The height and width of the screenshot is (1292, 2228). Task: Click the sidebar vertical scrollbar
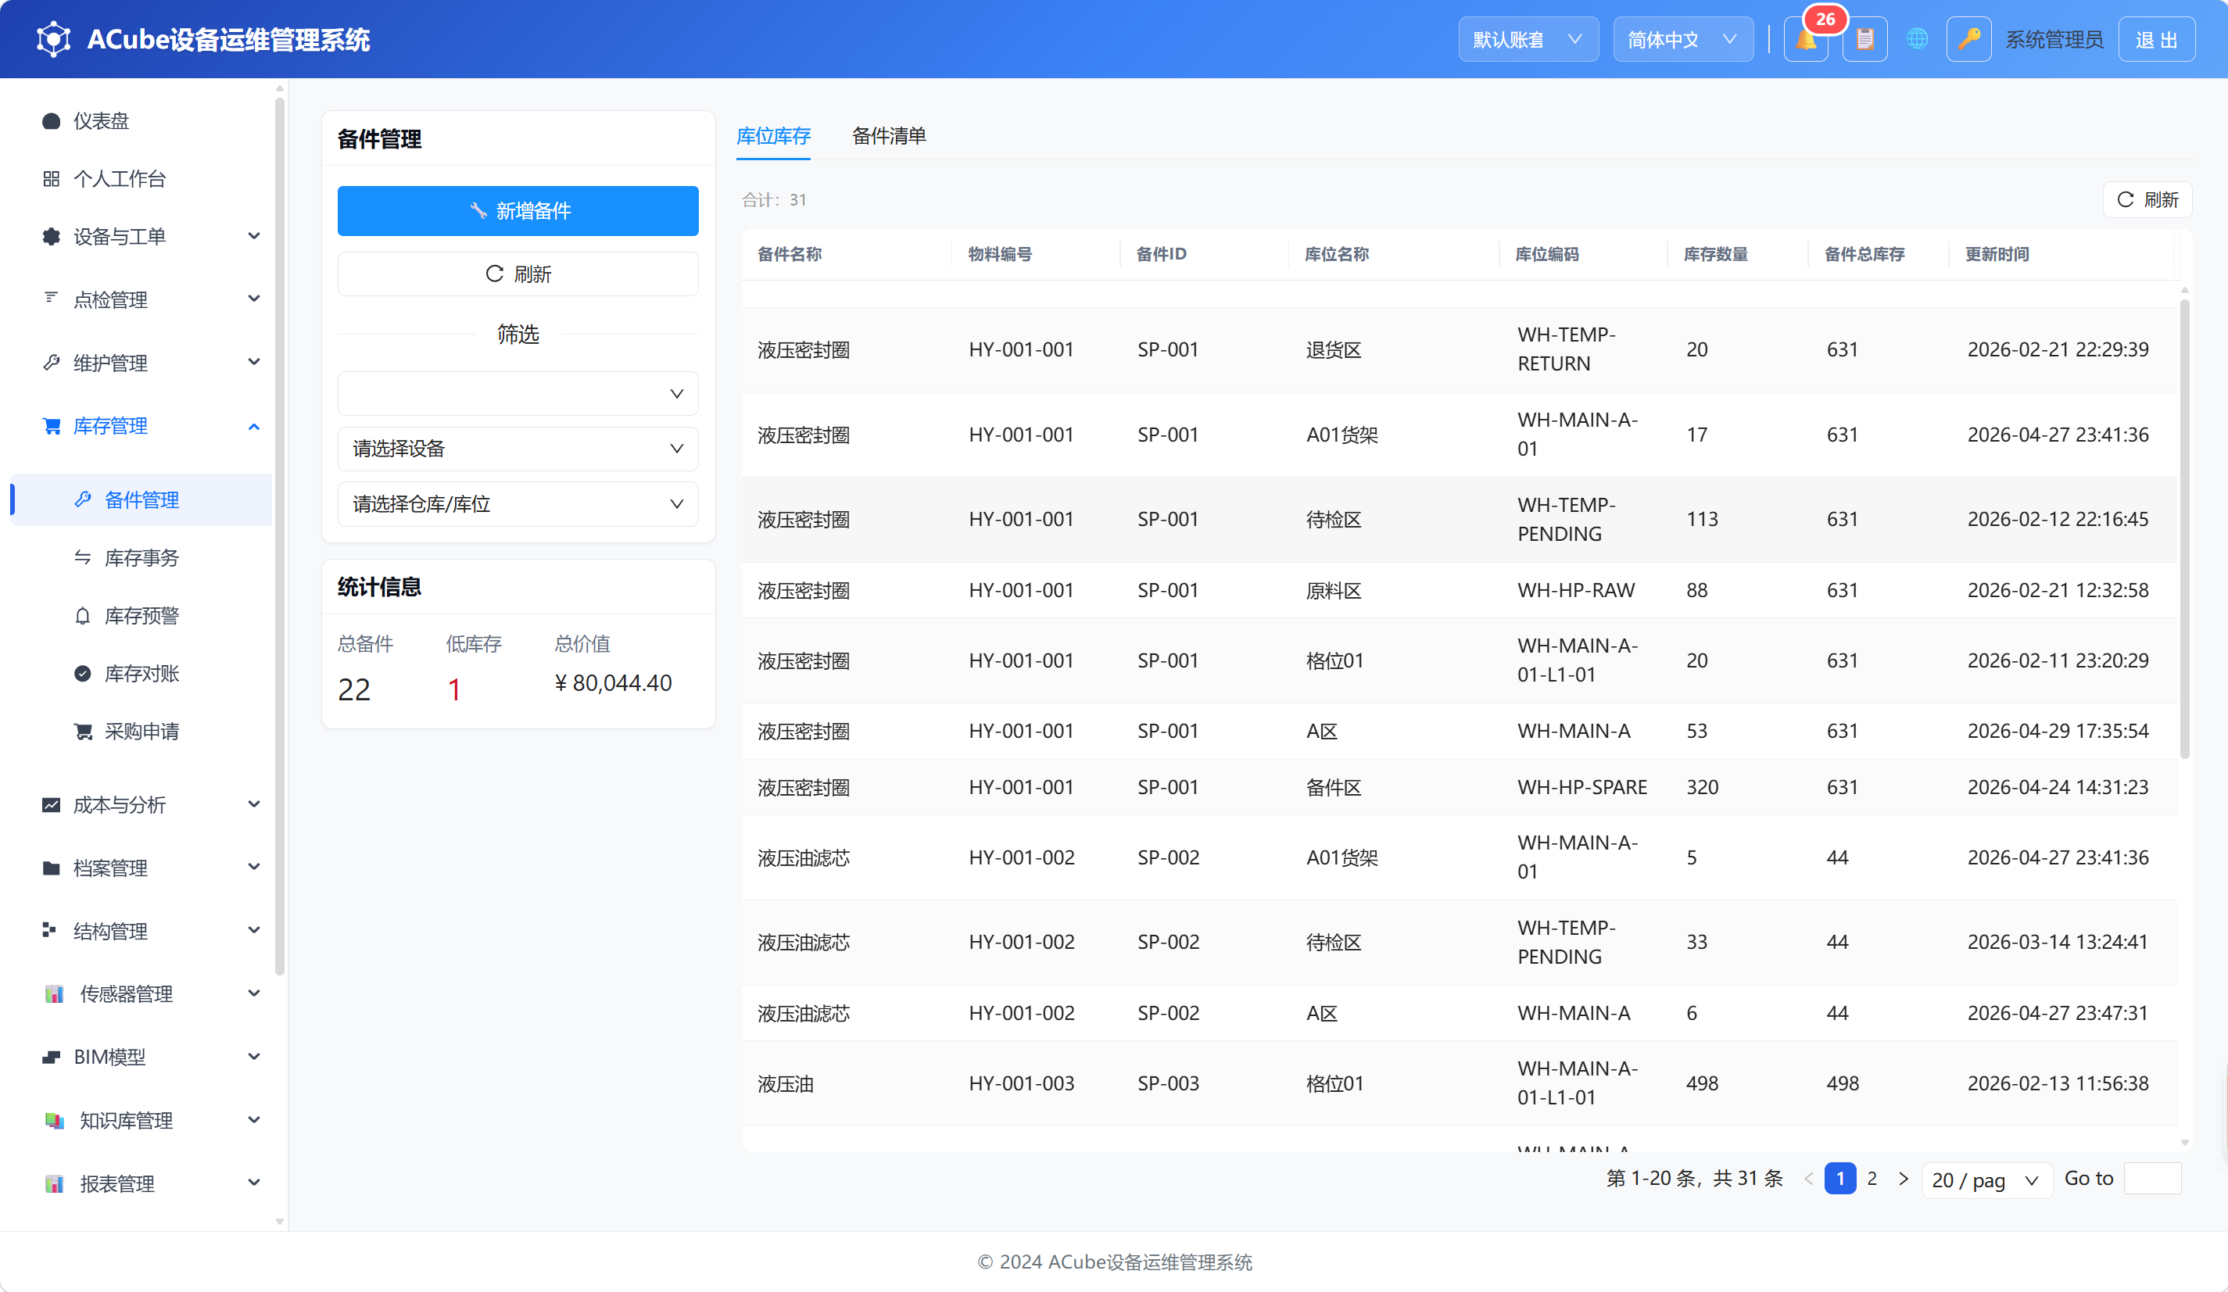pos(279,535)
